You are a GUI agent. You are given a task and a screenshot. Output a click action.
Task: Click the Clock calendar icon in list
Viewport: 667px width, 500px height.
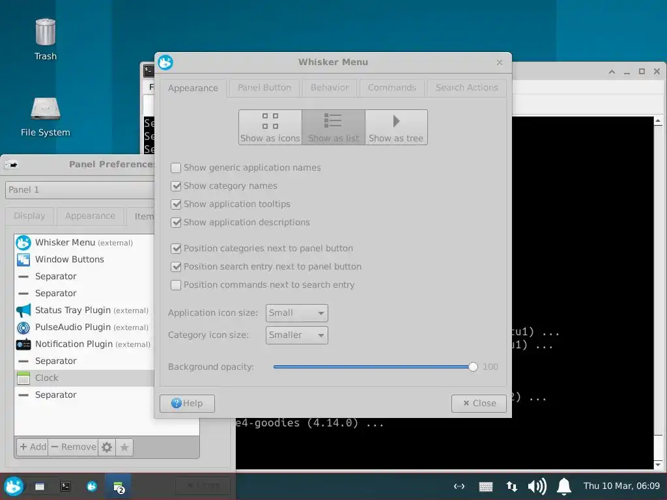click(x=23, y=378)
